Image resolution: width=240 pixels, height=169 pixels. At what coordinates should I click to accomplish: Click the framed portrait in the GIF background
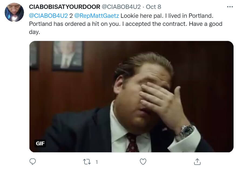[68, 56]
